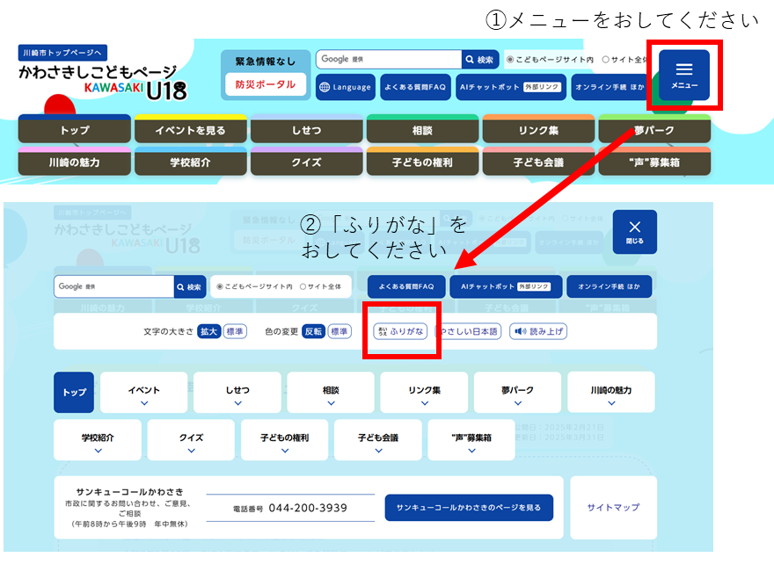
Task: Open イベントを見る navigation tab
Action: coord(191,129)
